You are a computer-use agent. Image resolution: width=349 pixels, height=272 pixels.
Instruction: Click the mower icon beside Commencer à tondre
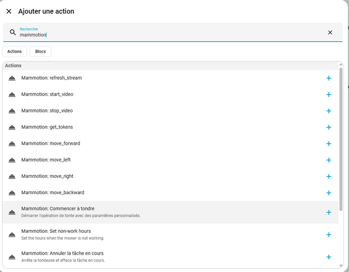(x=12, y=212)
